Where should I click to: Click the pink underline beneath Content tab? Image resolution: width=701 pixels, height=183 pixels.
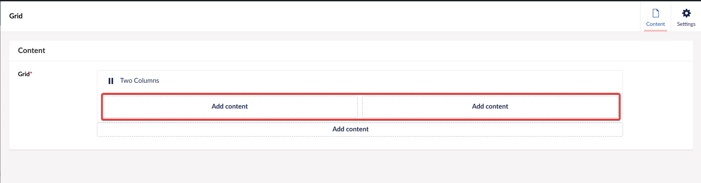(x=655, y=31)
